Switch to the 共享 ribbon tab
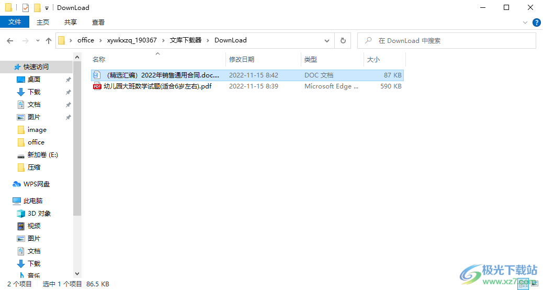Image resolution: width=543 pixels, height=290 pixels. pyautogui.click(x=71, y=22)
